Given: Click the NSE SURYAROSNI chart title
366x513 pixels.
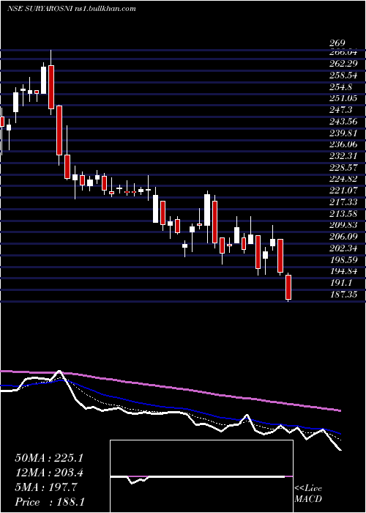Looking at the screenshot, I should click(x=71, y=9).
